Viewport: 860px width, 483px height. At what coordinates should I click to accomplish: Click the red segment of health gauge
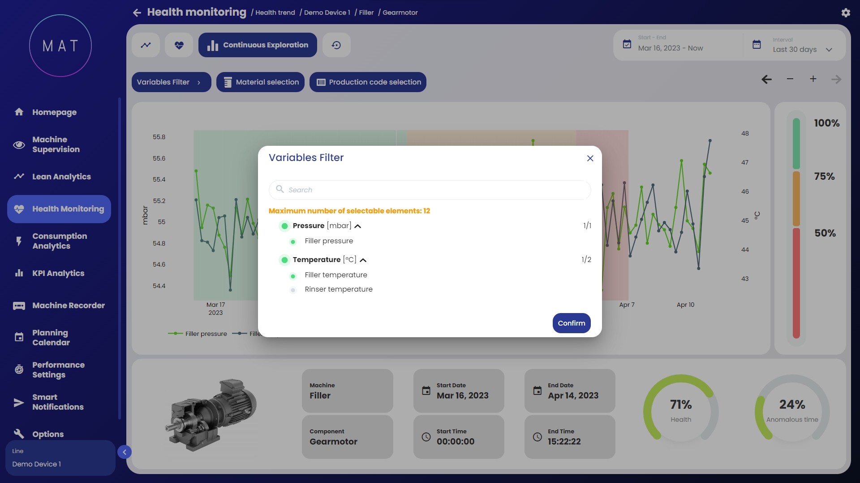coord(796,283)
